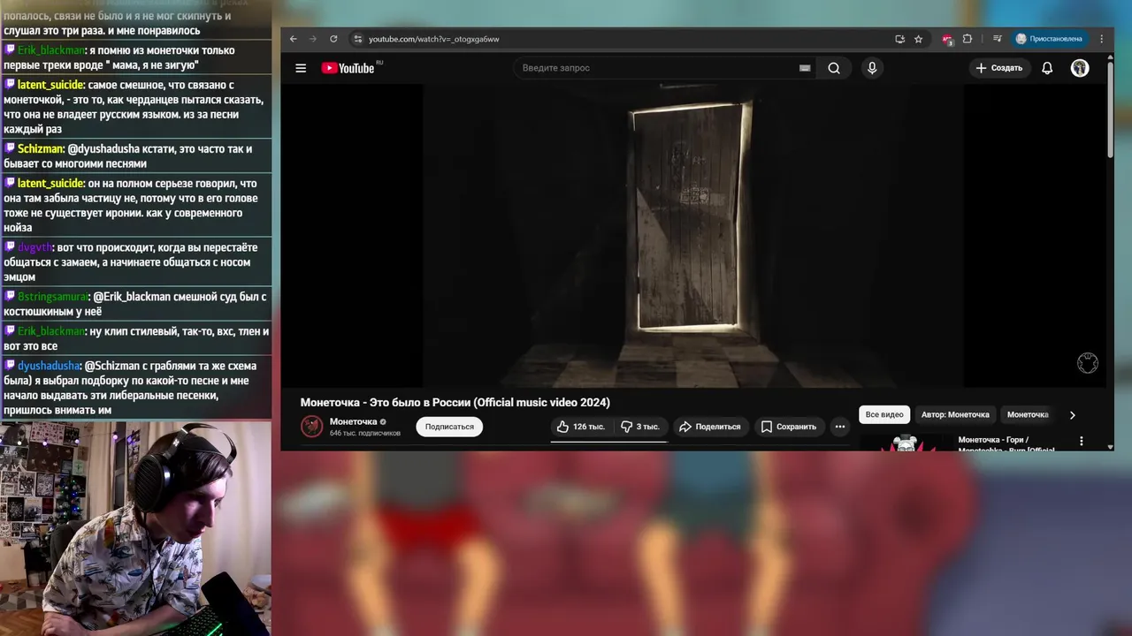The width and height of the screenshot is (1132, 636).
Task: Click the Создать create button
Action: click(999, 68)
